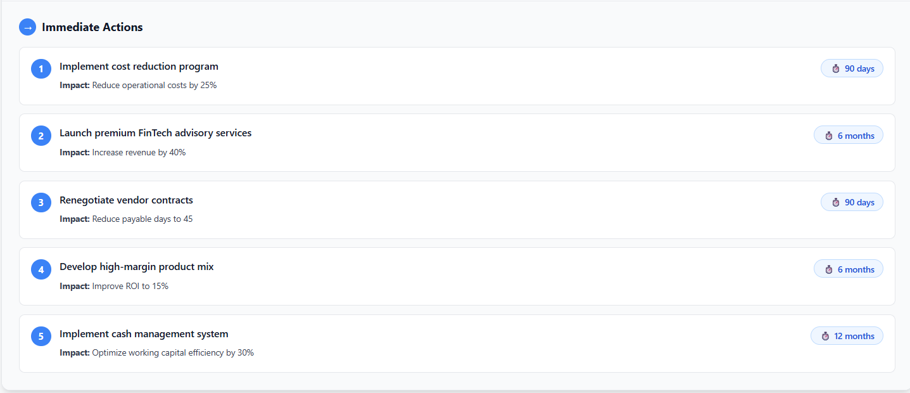
Task: Click the 'Immediate Actions' section heading
Action: pos(92,27)
